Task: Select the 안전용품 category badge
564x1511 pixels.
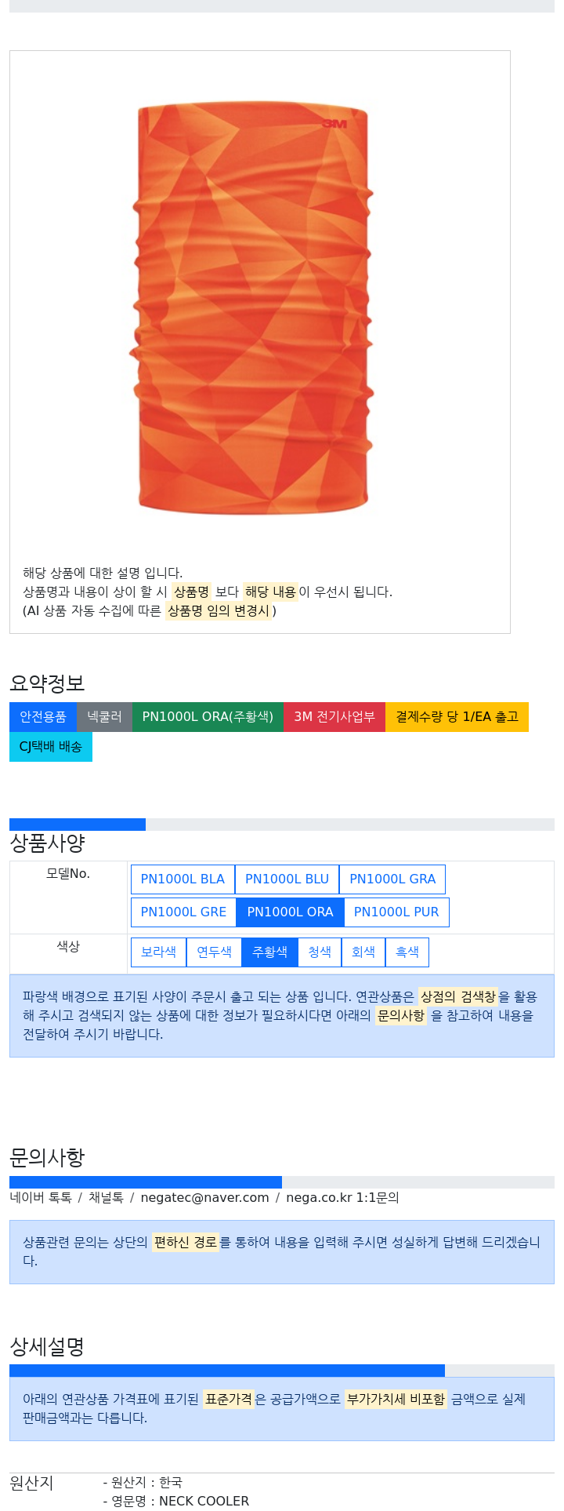Action: tap(43, 717)
